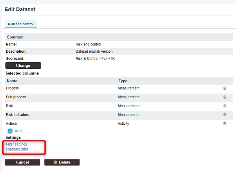
Task: Open the Standard filter link
Action: (17, 149)
